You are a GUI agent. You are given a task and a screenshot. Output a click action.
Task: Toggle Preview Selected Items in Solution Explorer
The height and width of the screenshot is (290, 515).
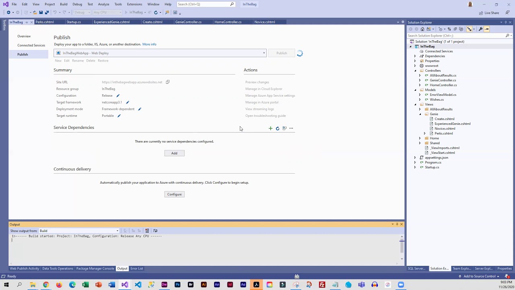486,29
